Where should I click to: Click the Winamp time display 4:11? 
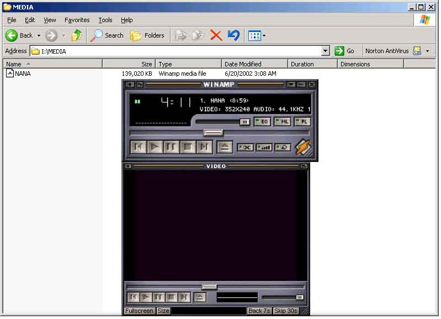click(x=176, y=102)
